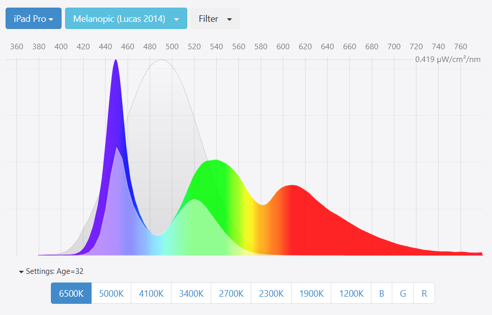Viewport: 492px width, 315px height.
Task: Click the 360 wavelength axis label
Action: pyautogui.click(x=17, y=47)
